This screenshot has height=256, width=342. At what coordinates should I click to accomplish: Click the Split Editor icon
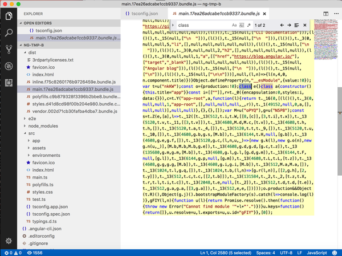click(326, 14)
